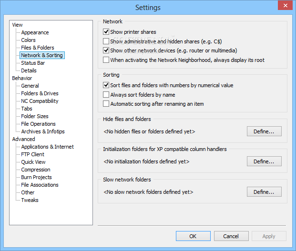The width and height of the screenshot is (296, 251).
Task: Select View category in tree
Action: click(x=17, y=25)
